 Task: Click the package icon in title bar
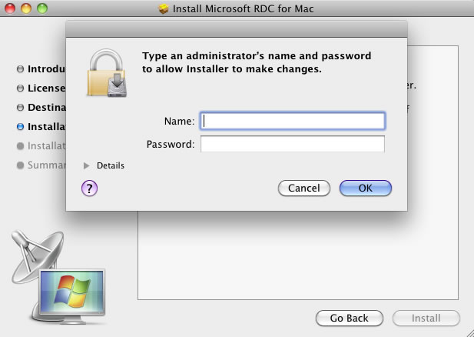pyautogui.click(x=164, y=8)
